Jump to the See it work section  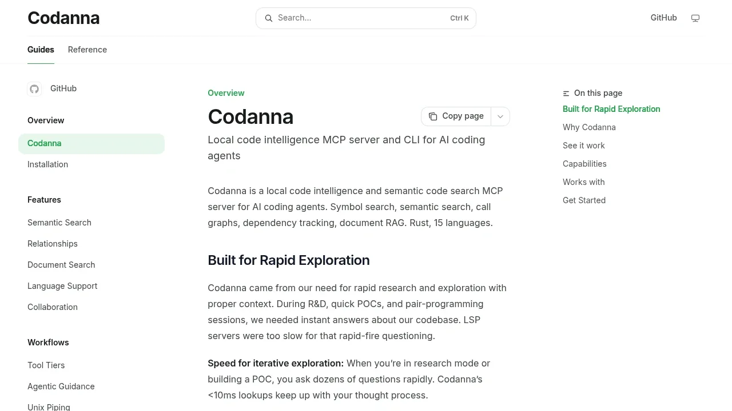click(x=584, y=146)
